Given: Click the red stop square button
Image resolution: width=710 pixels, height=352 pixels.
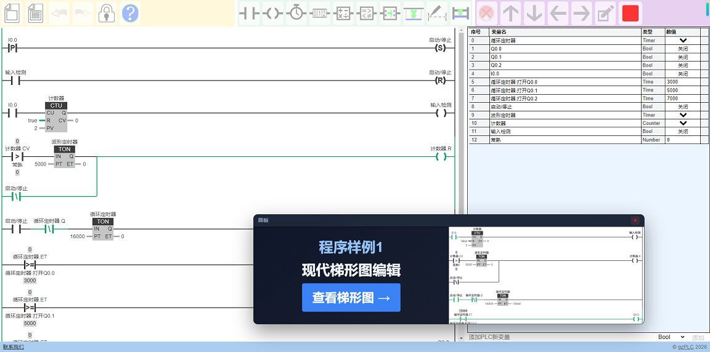Looking at the screenshot, I should (630, 13).
